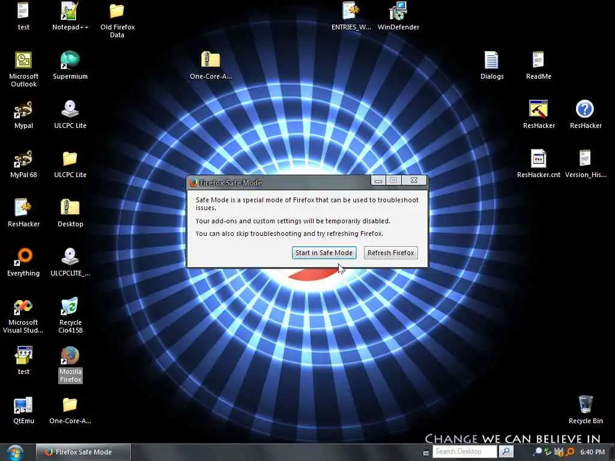The width and height of the screenshot is (615, 461).
Task: Select the Recycle Cio4158 shortcut icon
Action: click(x=70, y=316)
